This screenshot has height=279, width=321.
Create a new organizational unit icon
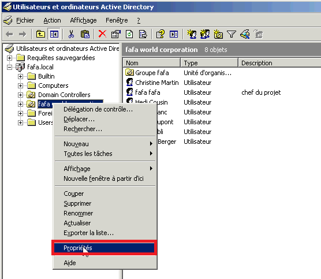tap(218, 34)
